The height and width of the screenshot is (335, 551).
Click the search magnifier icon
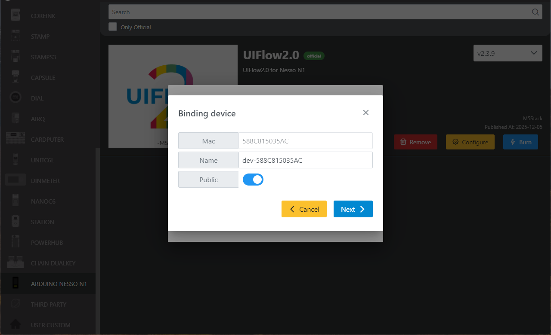pyautogui.click(x=536, y=12)
